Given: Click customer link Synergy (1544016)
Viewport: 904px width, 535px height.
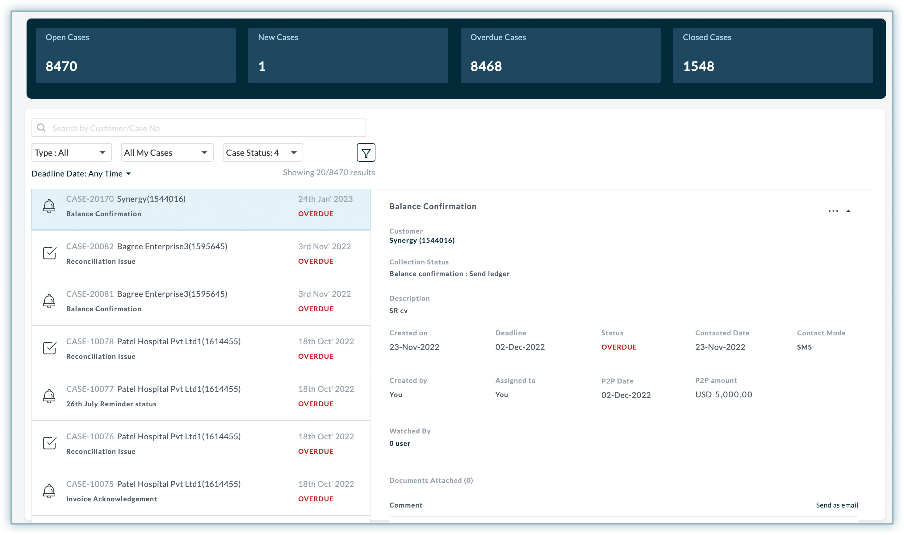Looking at the screenshot, I should pos(422,240).
